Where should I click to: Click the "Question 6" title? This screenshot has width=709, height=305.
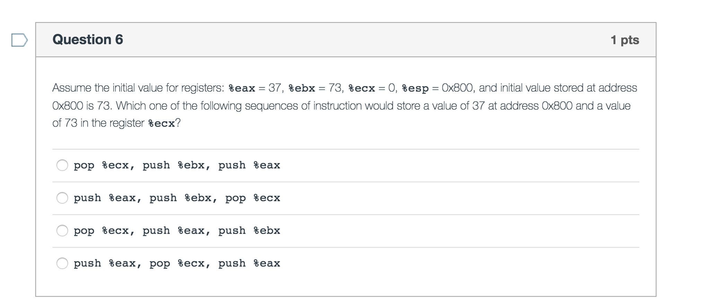pyautogui.click(x=87, y=39)
